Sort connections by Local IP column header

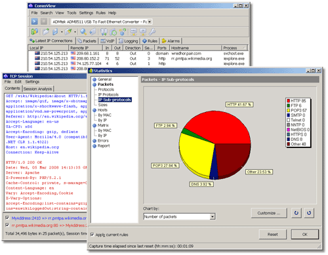[48, 48]
